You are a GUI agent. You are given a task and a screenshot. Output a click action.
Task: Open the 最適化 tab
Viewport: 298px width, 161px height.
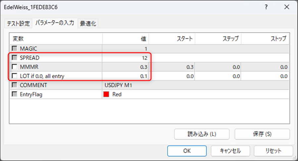pyautogui.click(x=89, y=23)
